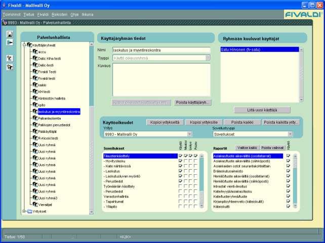The height and width of the screenshot is (243, 325).
Task: Click the Käyttäjäryhmät root group icon
Action: point(29,45)
